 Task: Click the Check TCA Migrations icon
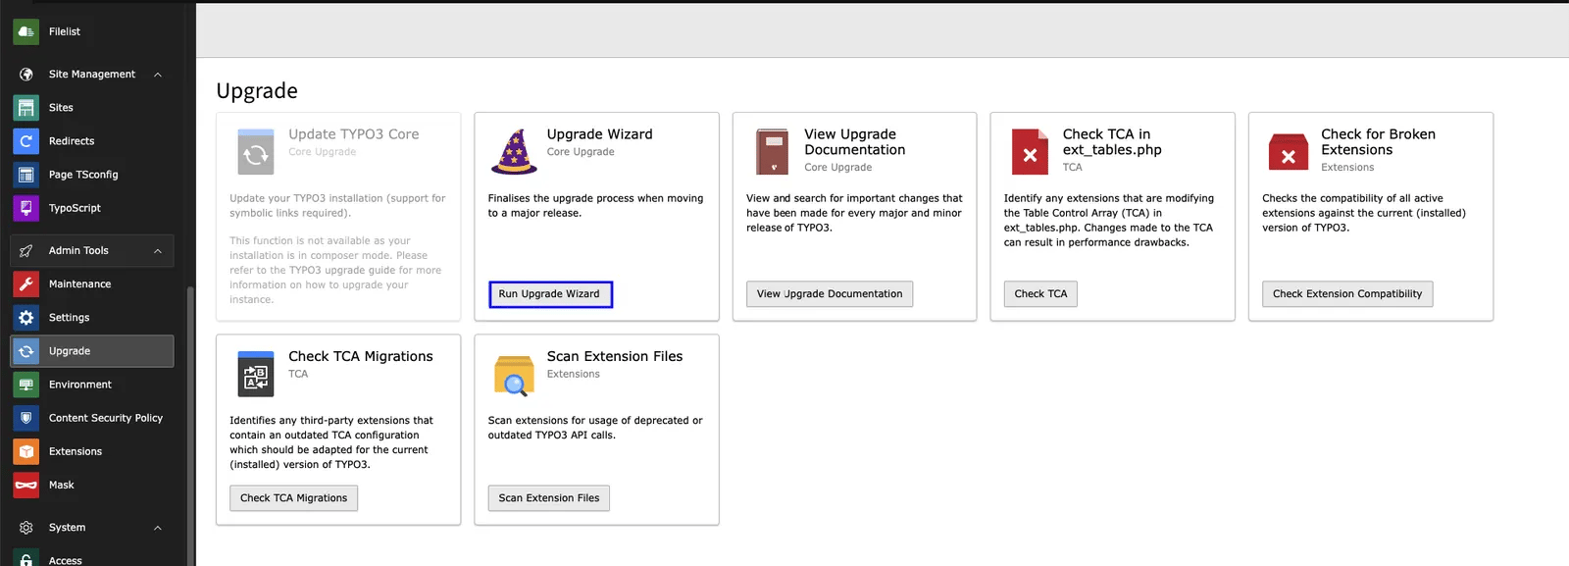256,374
